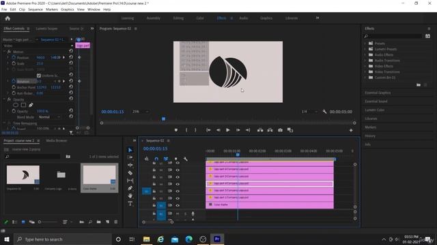The image size is (437, 245).
Task: Reset the Position parameter
Action: (71, 57)
